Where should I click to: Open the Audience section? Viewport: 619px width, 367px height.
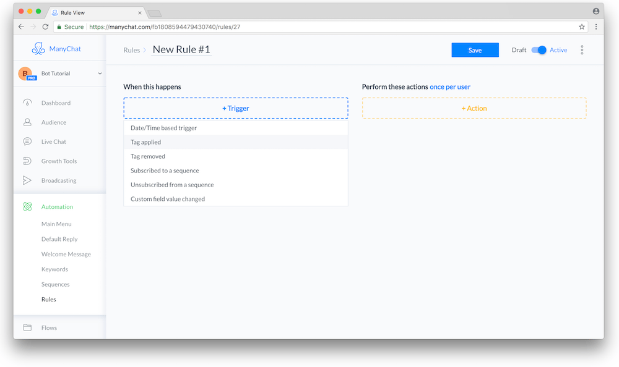[x=54, y=122]
